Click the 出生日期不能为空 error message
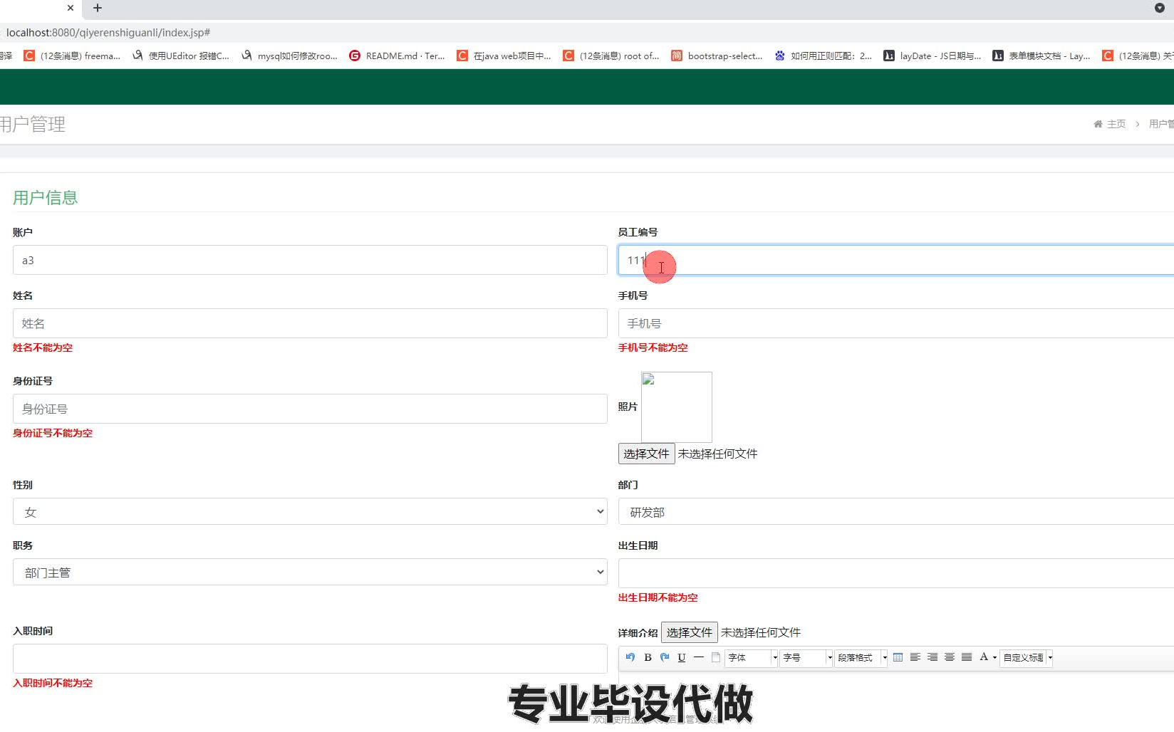The image size is (1174, 732). coord(658,597)
